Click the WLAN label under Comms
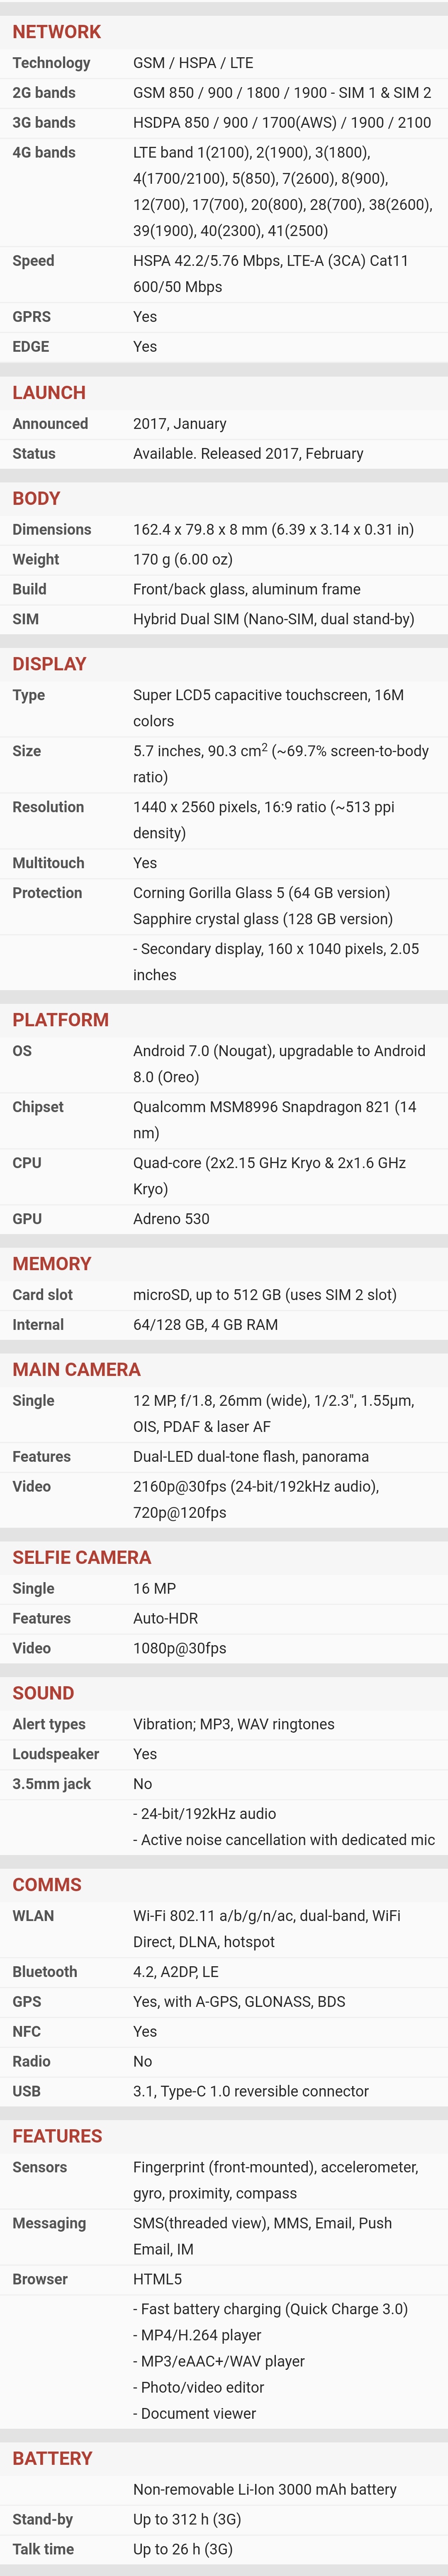Viewport: 448px width, 2576px height. 33,1916
